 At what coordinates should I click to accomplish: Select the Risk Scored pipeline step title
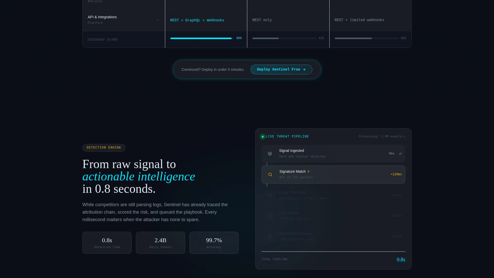289,213
